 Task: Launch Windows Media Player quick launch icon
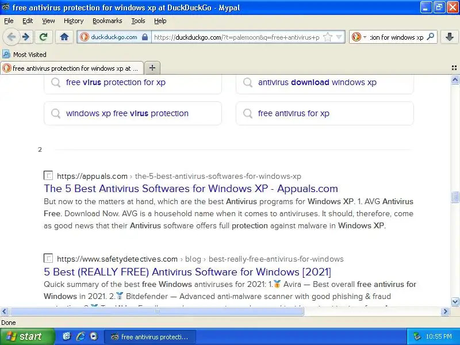pyautogui.click(x=94, y=336)
